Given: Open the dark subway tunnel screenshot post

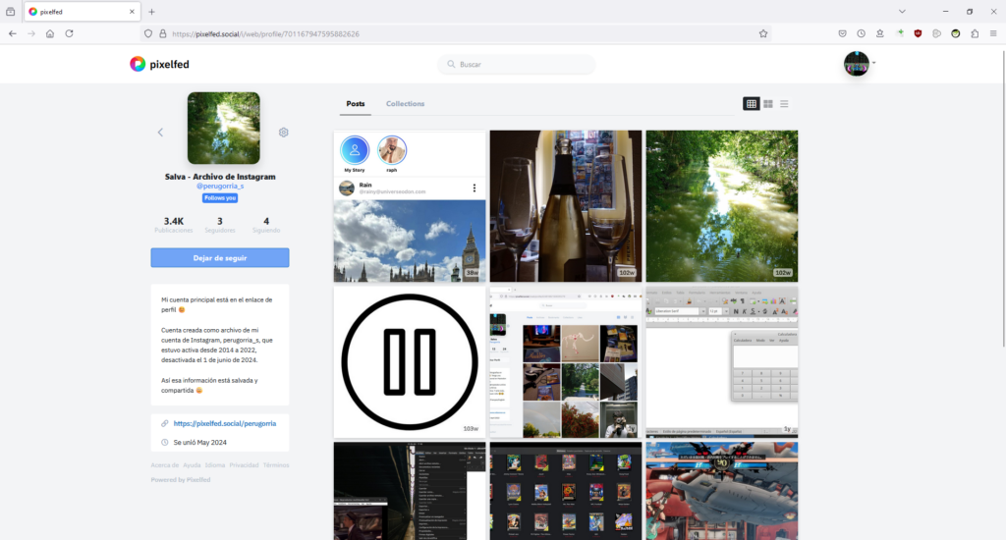Looking at the screenshot, I should pos(410,491).
